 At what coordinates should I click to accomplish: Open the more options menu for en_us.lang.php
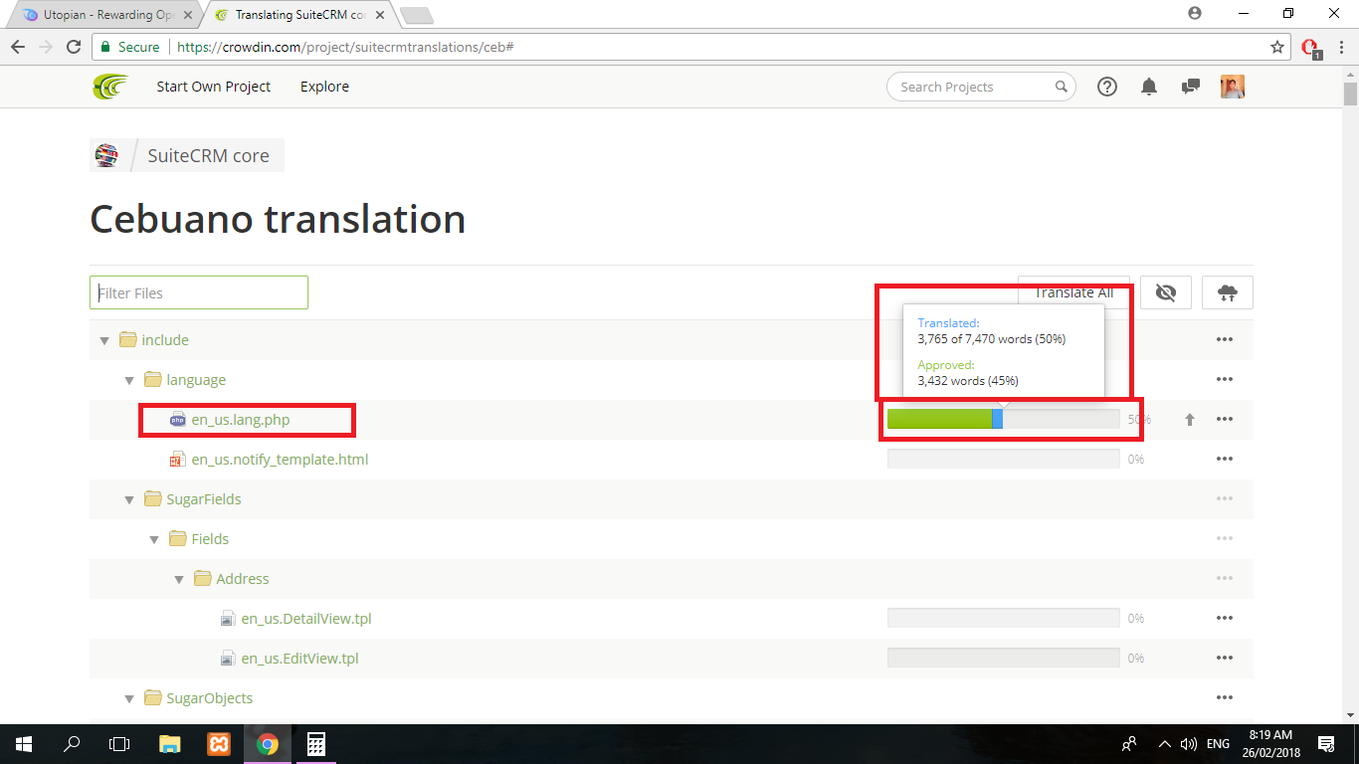1225,420
